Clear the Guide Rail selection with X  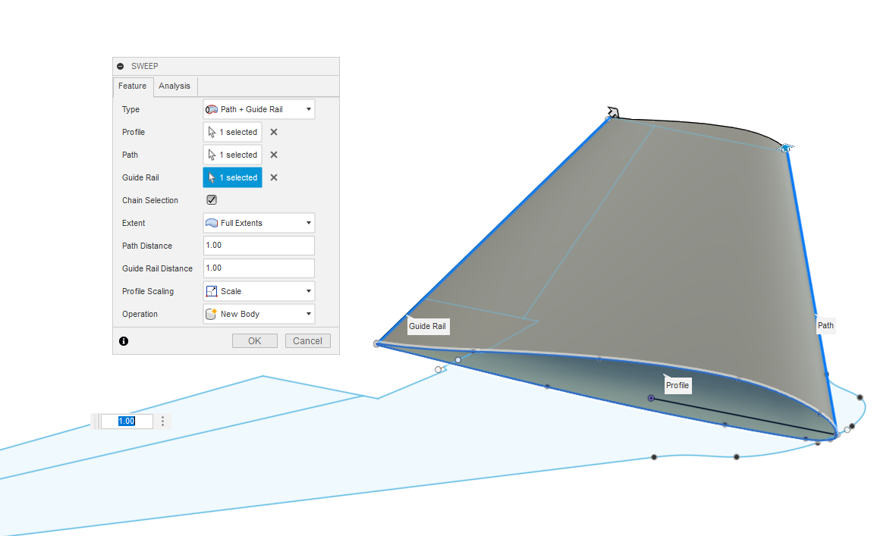[274, 177]
